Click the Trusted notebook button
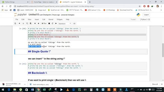Screen dimensions: 164x92 133,19
